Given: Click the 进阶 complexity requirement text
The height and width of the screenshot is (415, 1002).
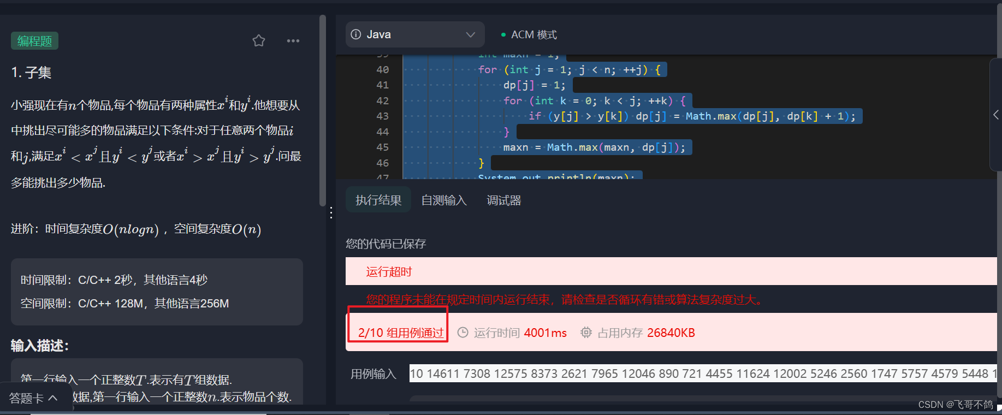Looking at the screenshot, I should (x=136, y=229).
